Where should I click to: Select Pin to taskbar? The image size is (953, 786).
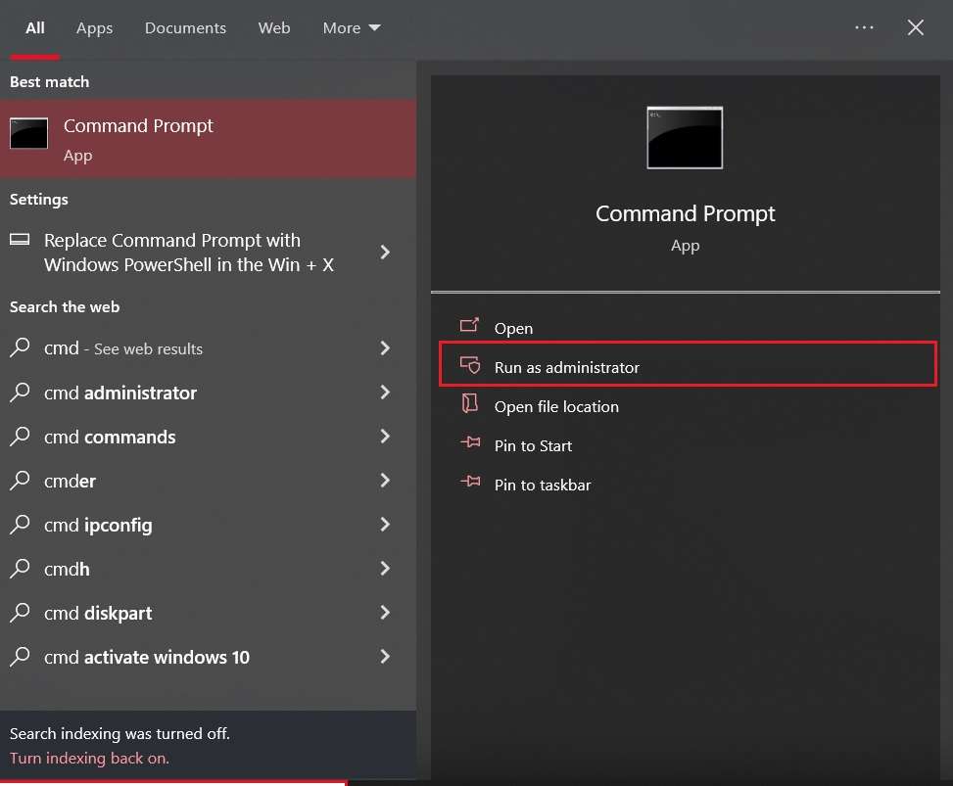[x=543, y=485]
